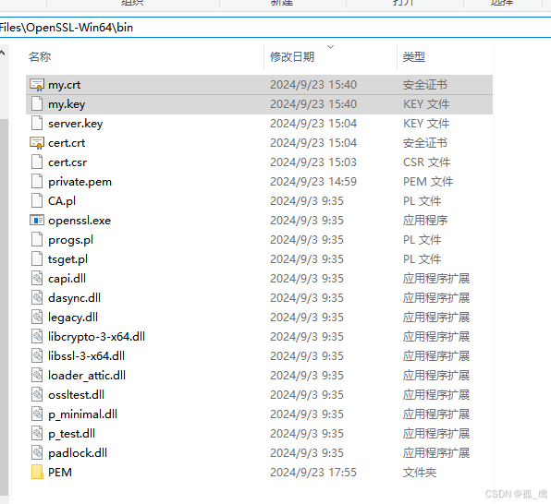Click the p_test.dll file icon
The width and height of the screenshot is (551, 504).
pyautogui.click(x=37, y=434)
